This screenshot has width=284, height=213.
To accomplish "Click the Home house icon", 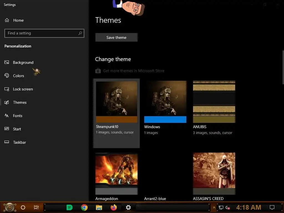I will point(7,20).
